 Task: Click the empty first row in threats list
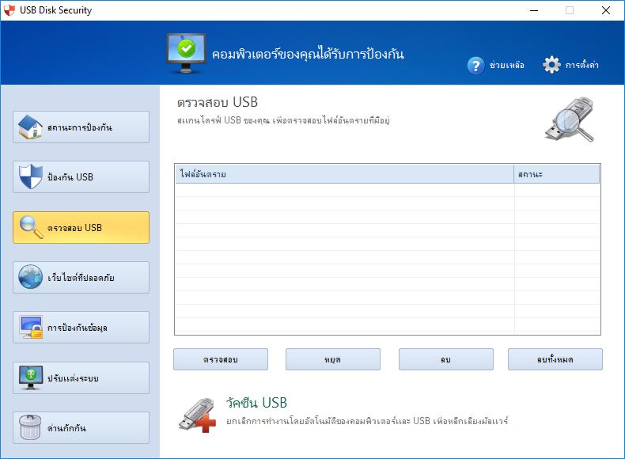388,190
